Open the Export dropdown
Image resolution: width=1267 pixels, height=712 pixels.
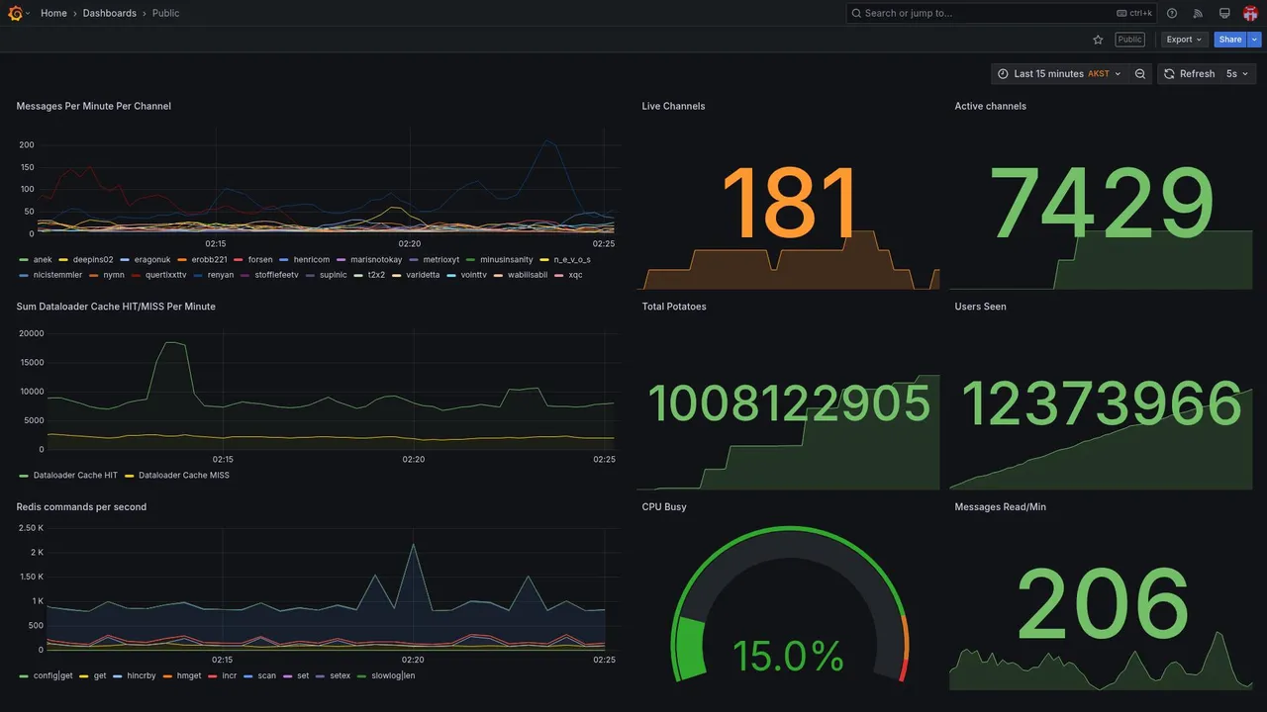(1185, 40)
